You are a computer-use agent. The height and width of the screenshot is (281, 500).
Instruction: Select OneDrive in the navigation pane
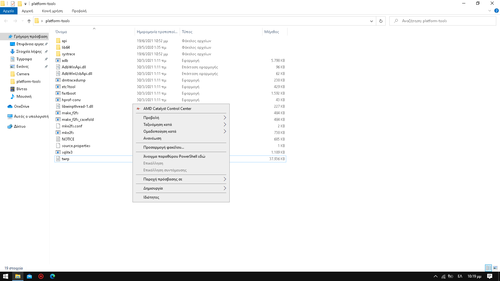(22, 106)
